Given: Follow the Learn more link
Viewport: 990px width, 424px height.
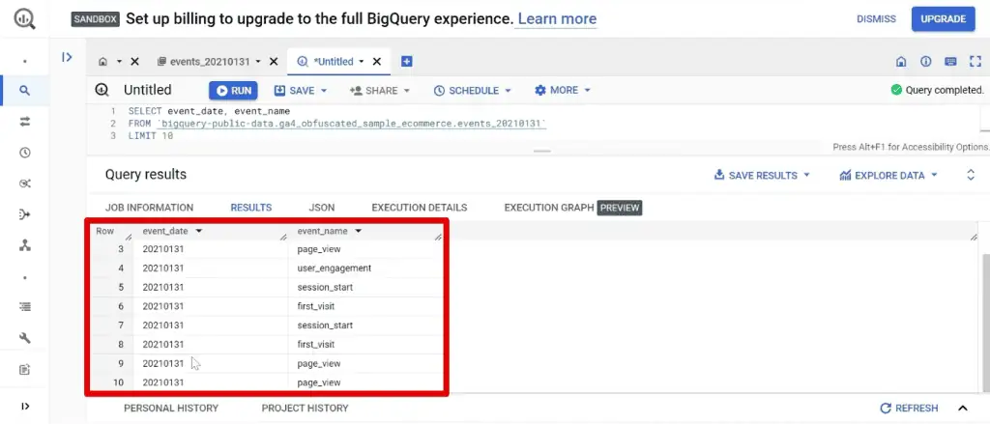Looking at the screenshot, I should 557,19.
